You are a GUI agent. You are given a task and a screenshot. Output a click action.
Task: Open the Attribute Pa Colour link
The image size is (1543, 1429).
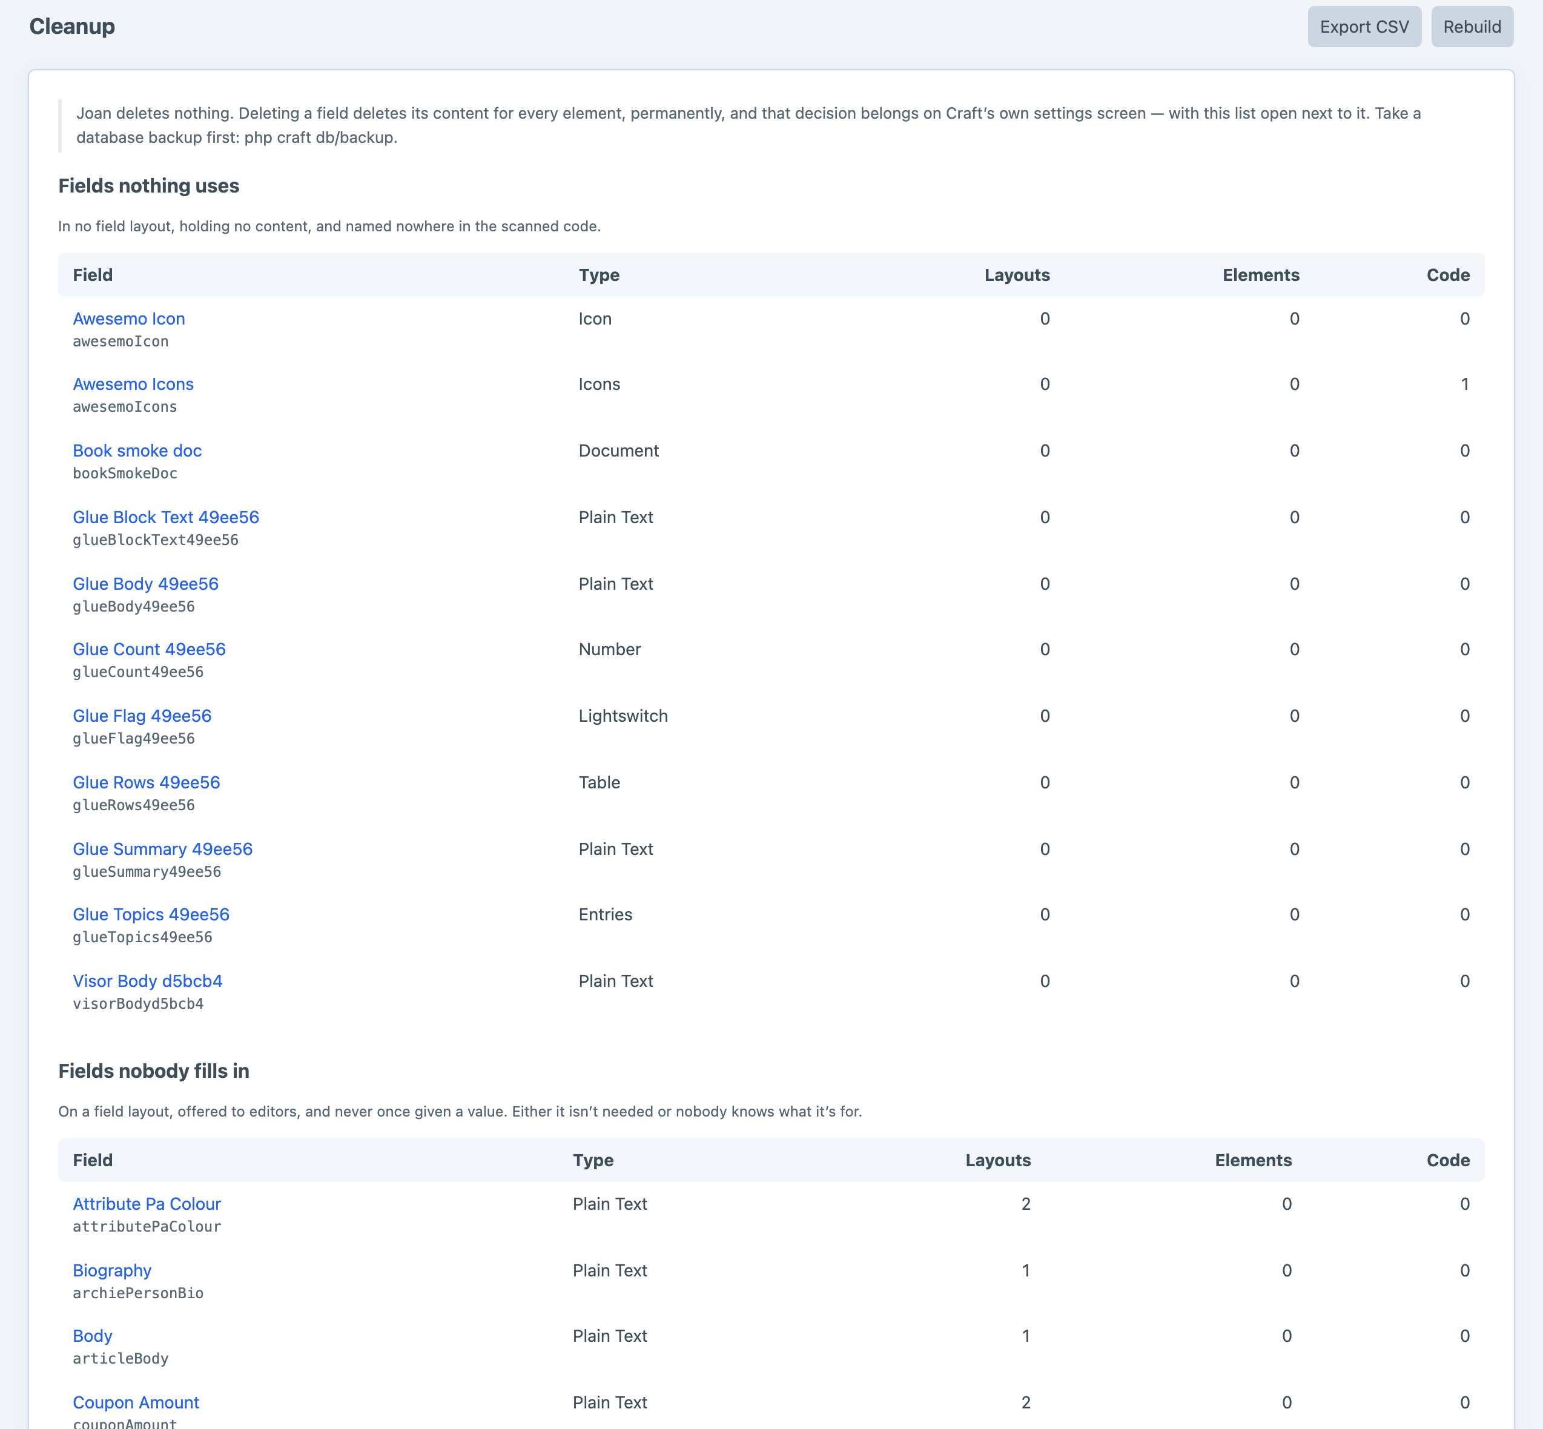point(147,1204)
